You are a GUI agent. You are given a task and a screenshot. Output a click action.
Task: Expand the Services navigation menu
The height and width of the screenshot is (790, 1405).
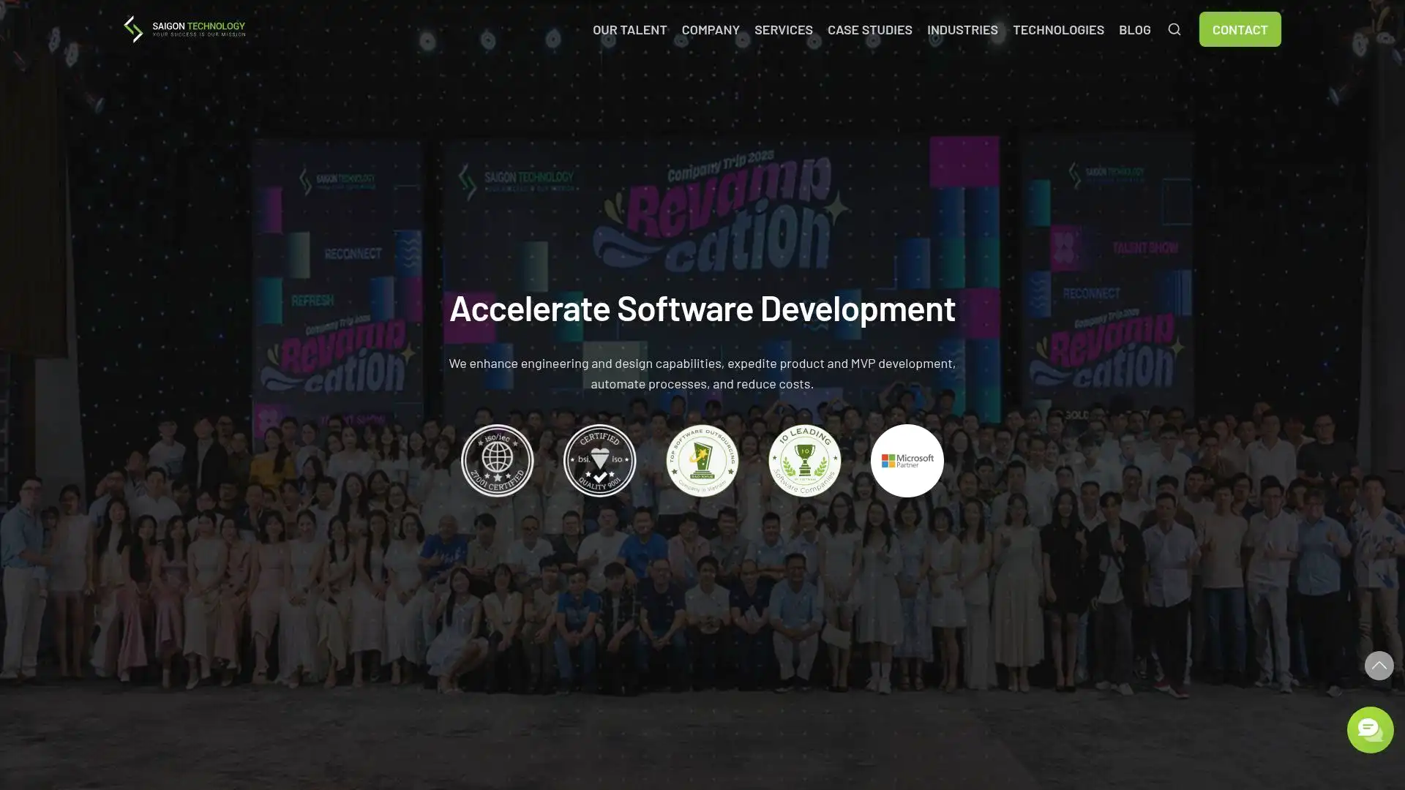pos(783,29)
